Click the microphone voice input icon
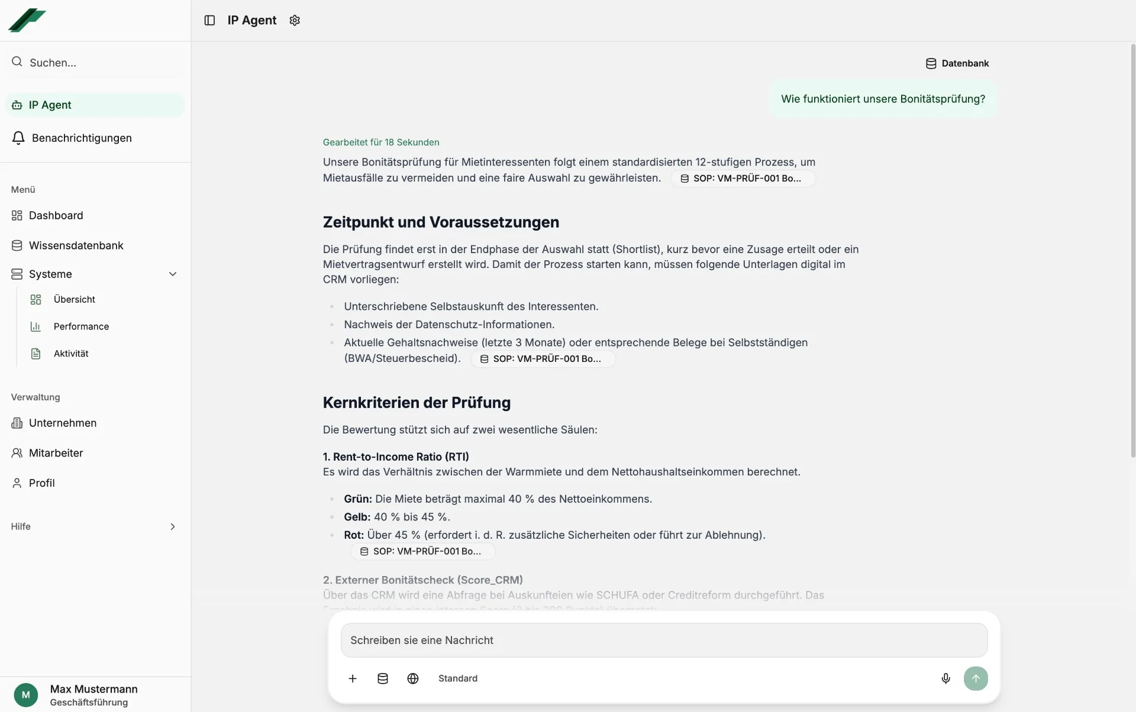 (945, 678)
